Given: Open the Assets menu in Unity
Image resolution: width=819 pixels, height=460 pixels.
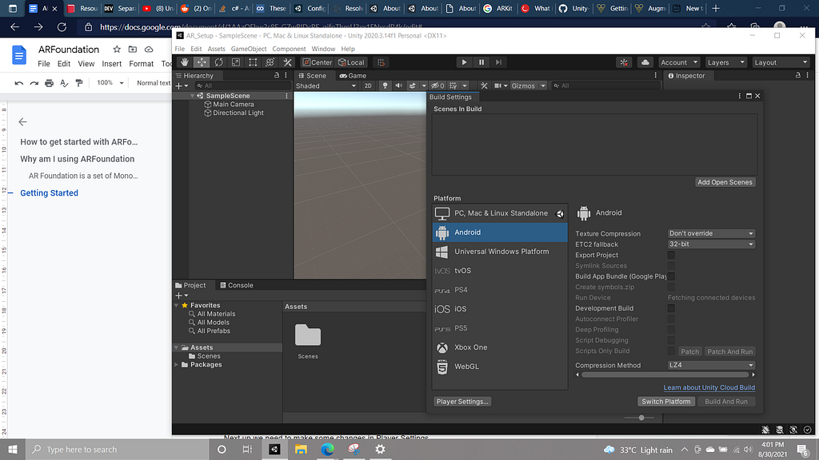Looking at the screenshot, I should click(x=216, y=49).
